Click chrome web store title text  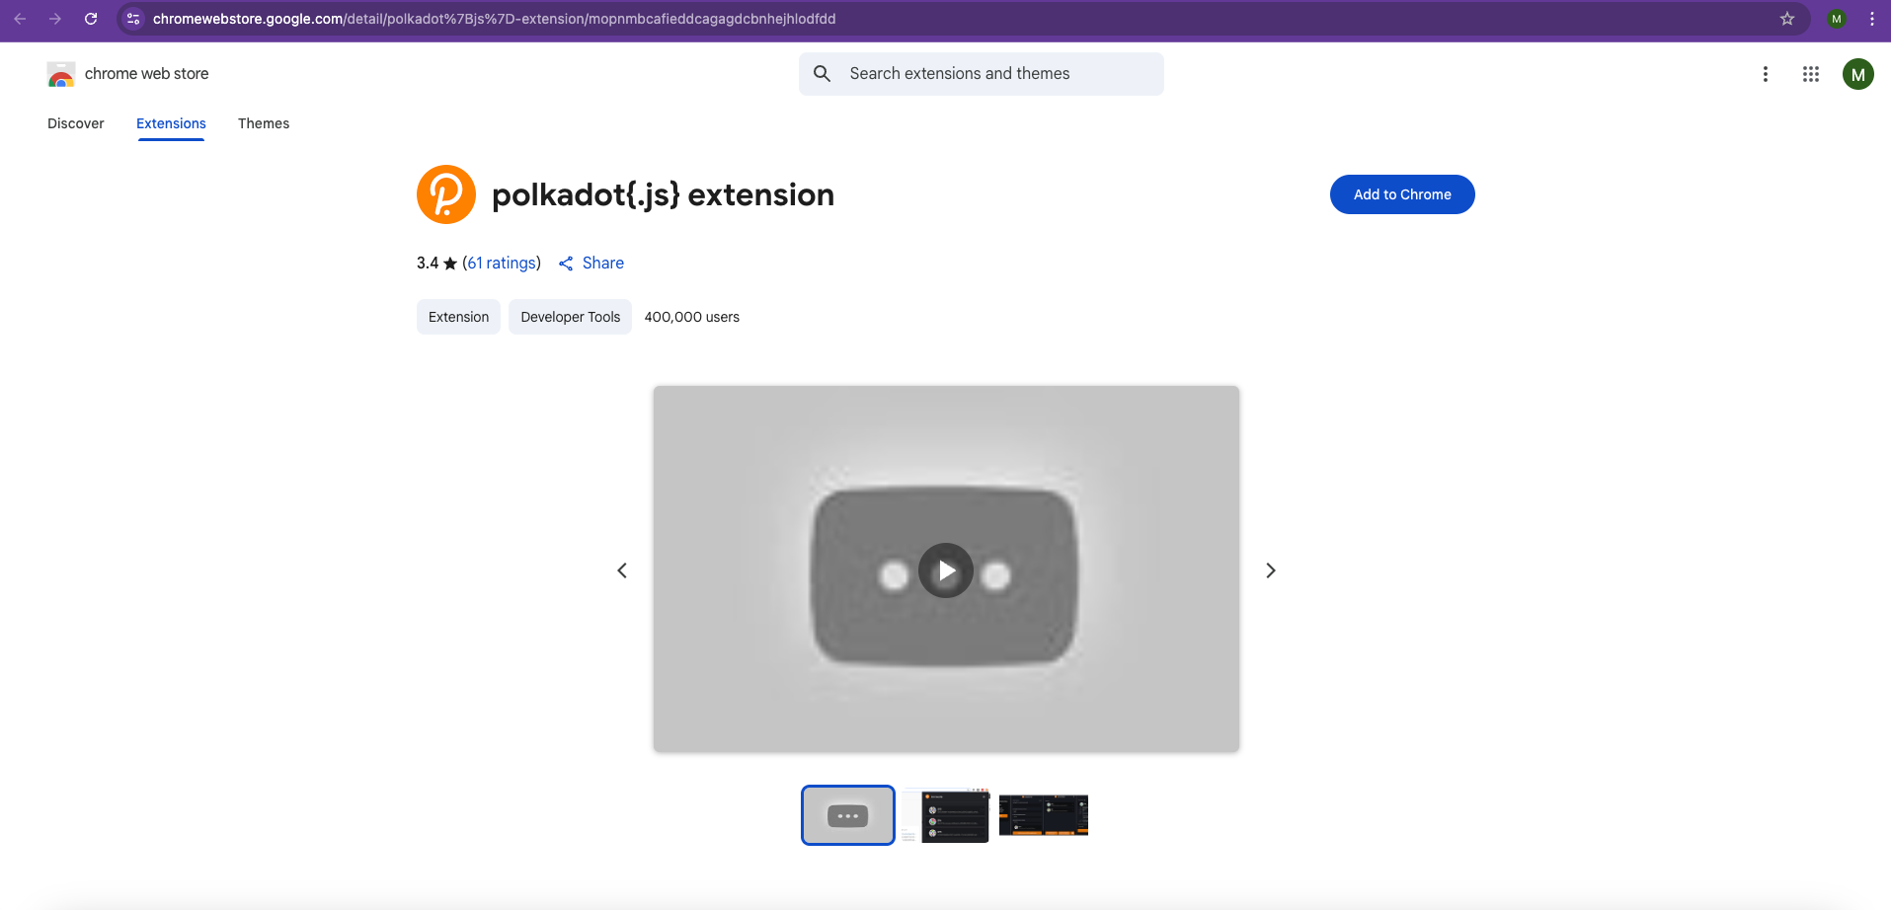pos(147,74)
